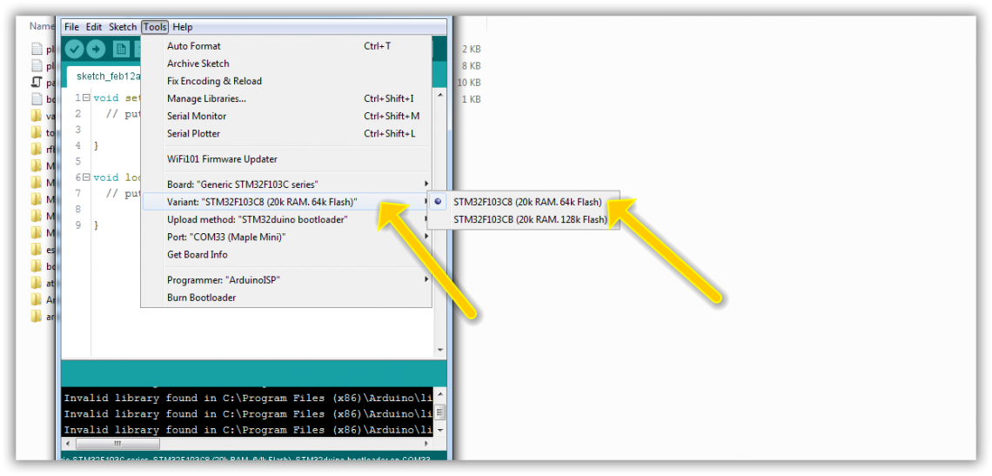Select Get Board Info
This screenshot has height=476, width=992.
198,254
